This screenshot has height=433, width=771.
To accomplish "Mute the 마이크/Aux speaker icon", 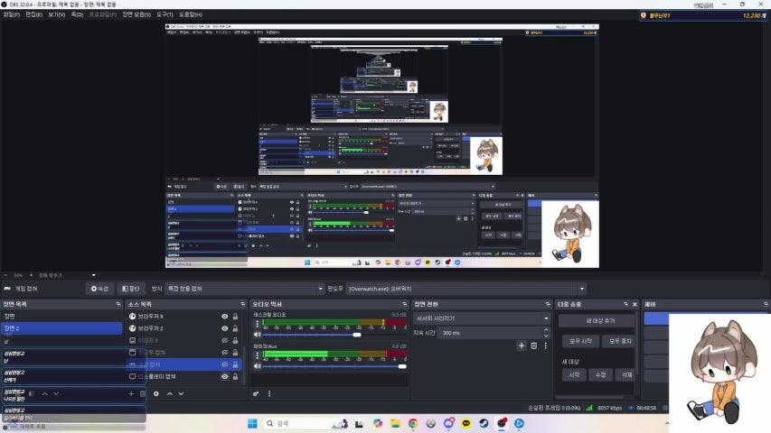I will tap(257, 365).
